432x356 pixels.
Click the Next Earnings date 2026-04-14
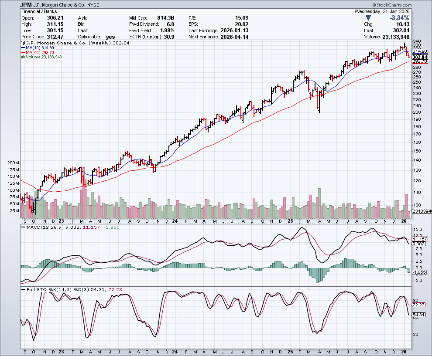coord(234,37)
